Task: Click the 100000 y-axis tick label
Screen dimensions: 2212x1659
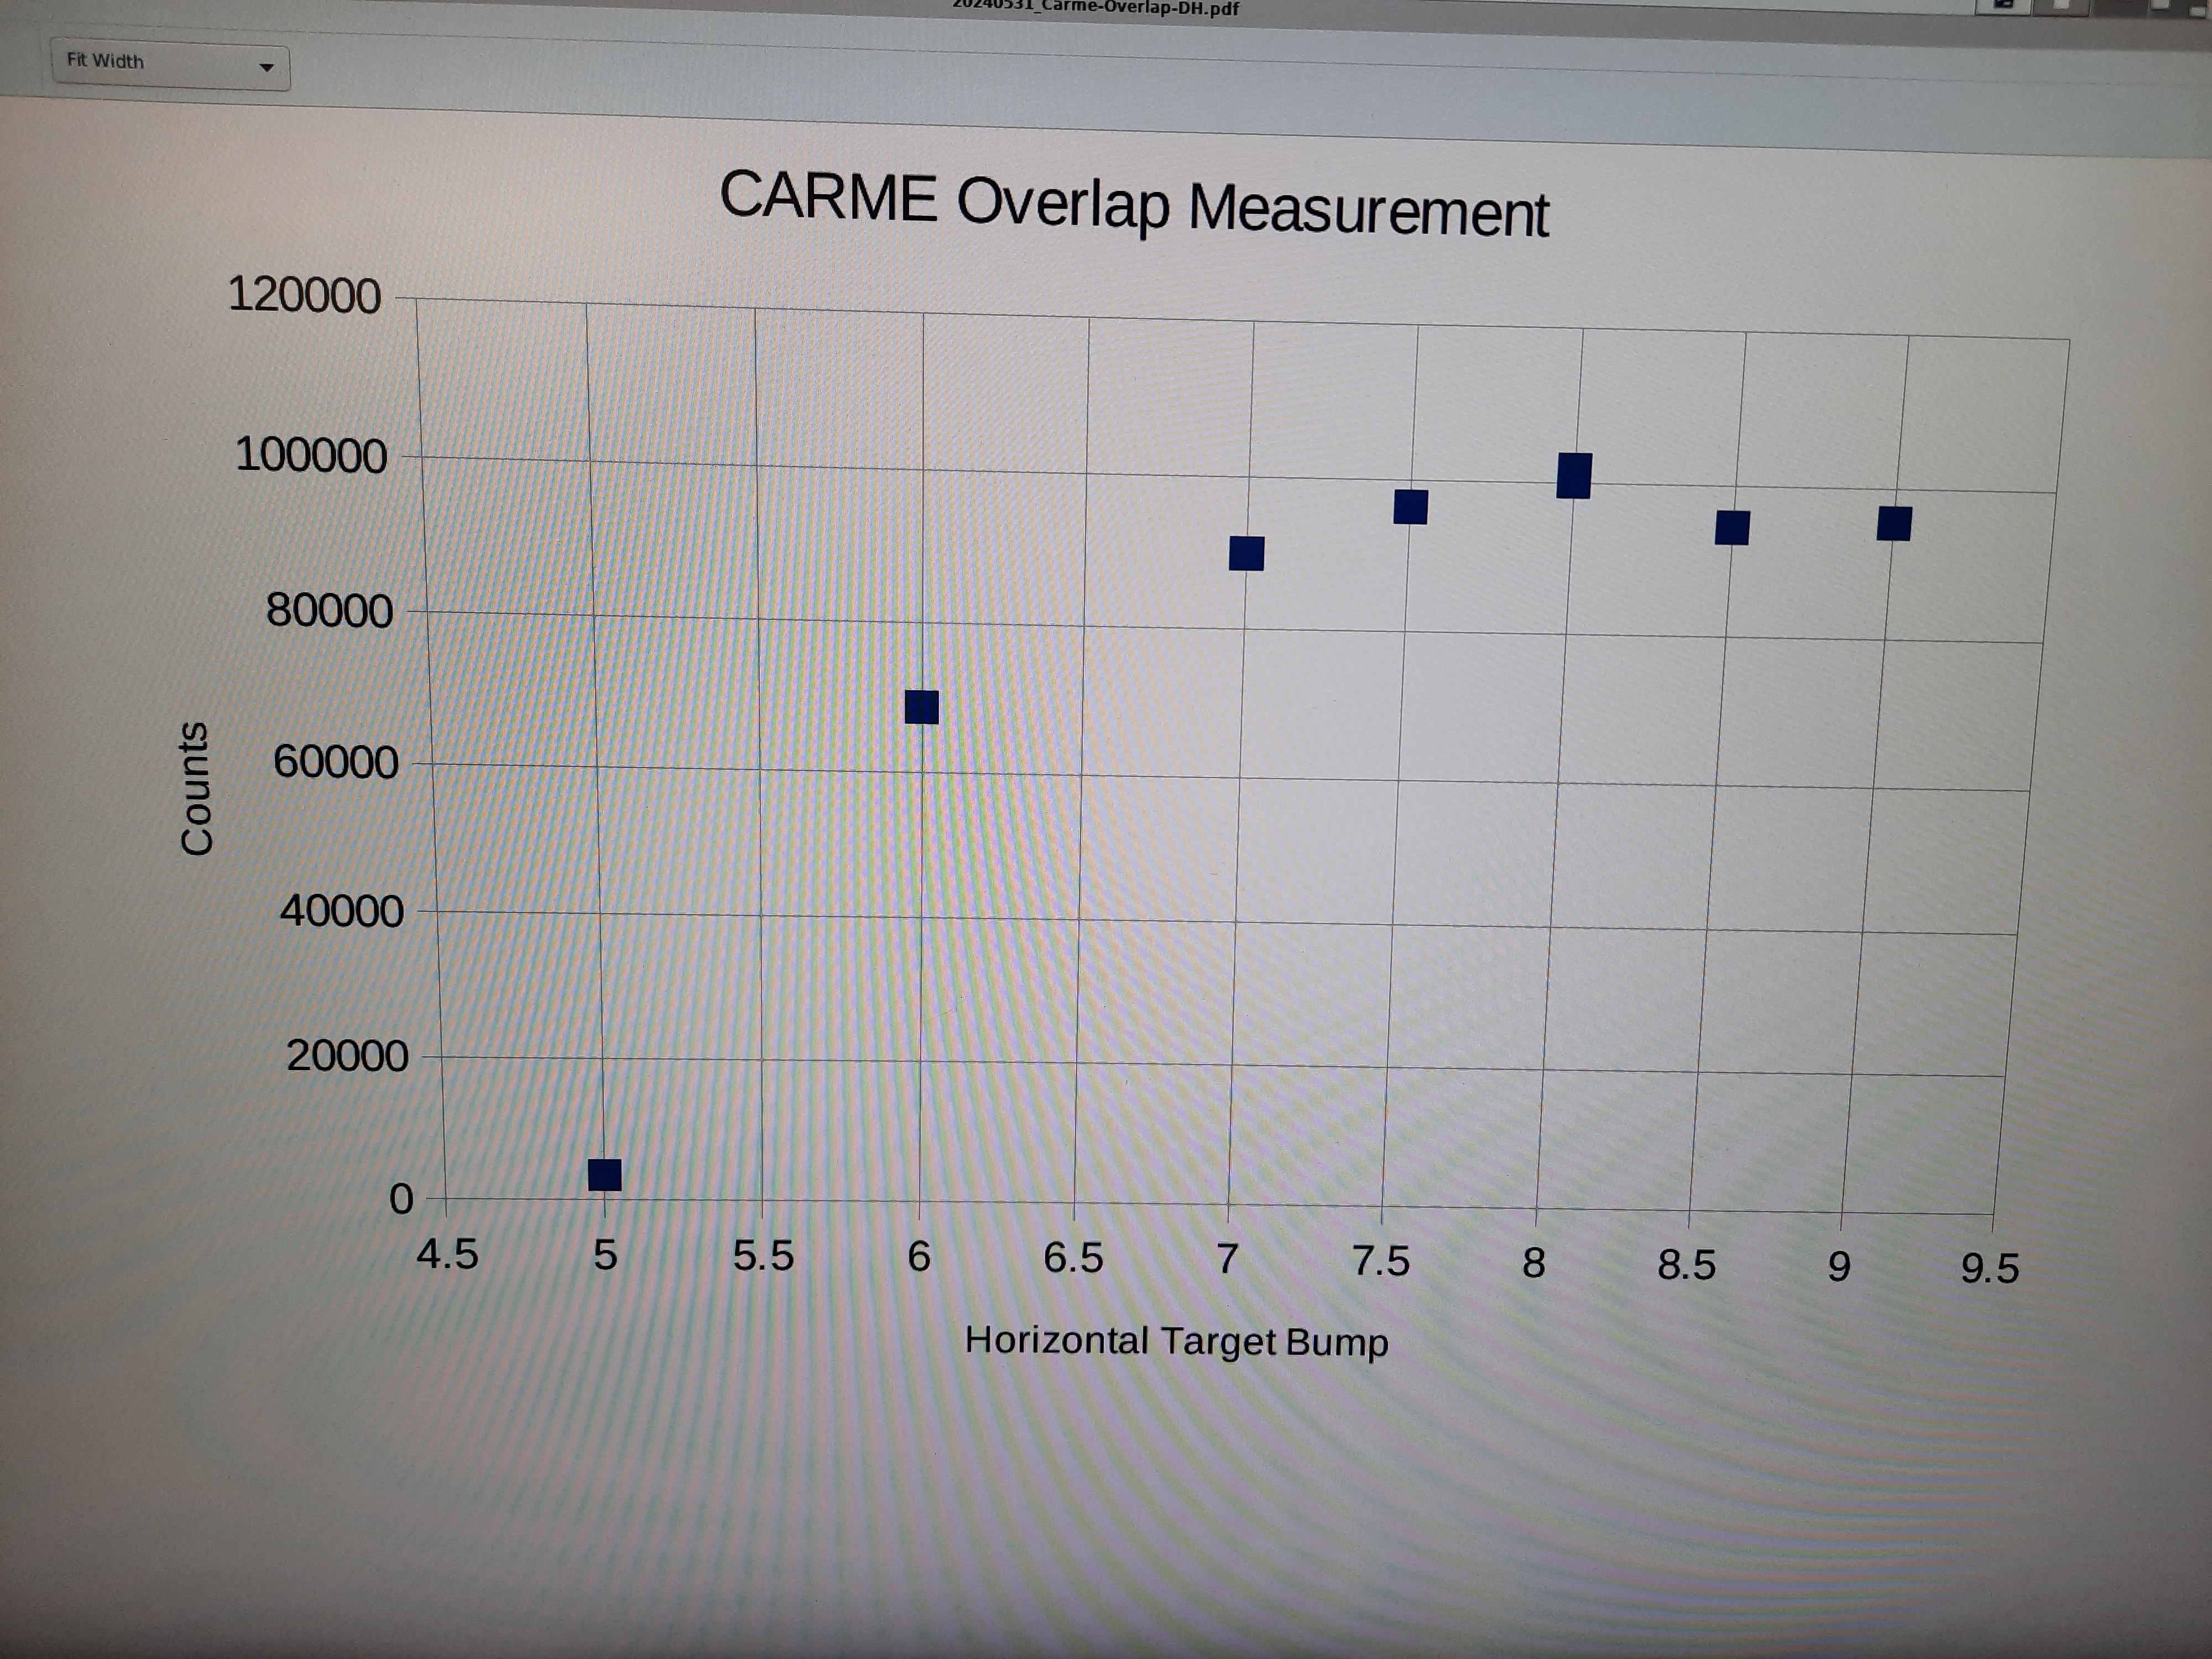Action: [x=311, y=456]
